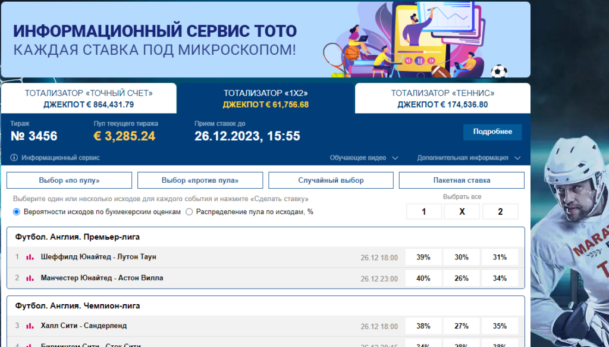Click match name Халл Сити - Сандерленд
The height and width of the screenshot is (347, 609).
click(83, 326)
